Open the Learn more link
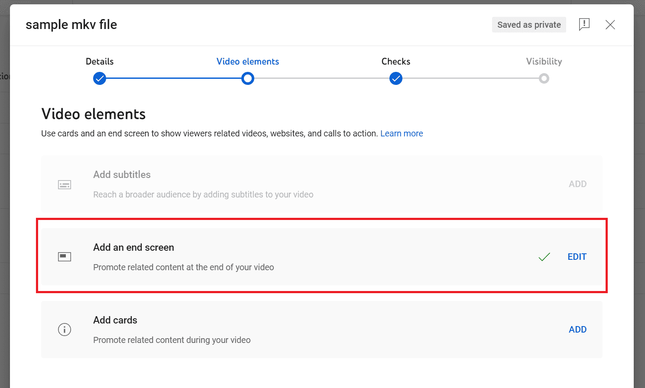 pyautogui.click(x=402, y=133)
